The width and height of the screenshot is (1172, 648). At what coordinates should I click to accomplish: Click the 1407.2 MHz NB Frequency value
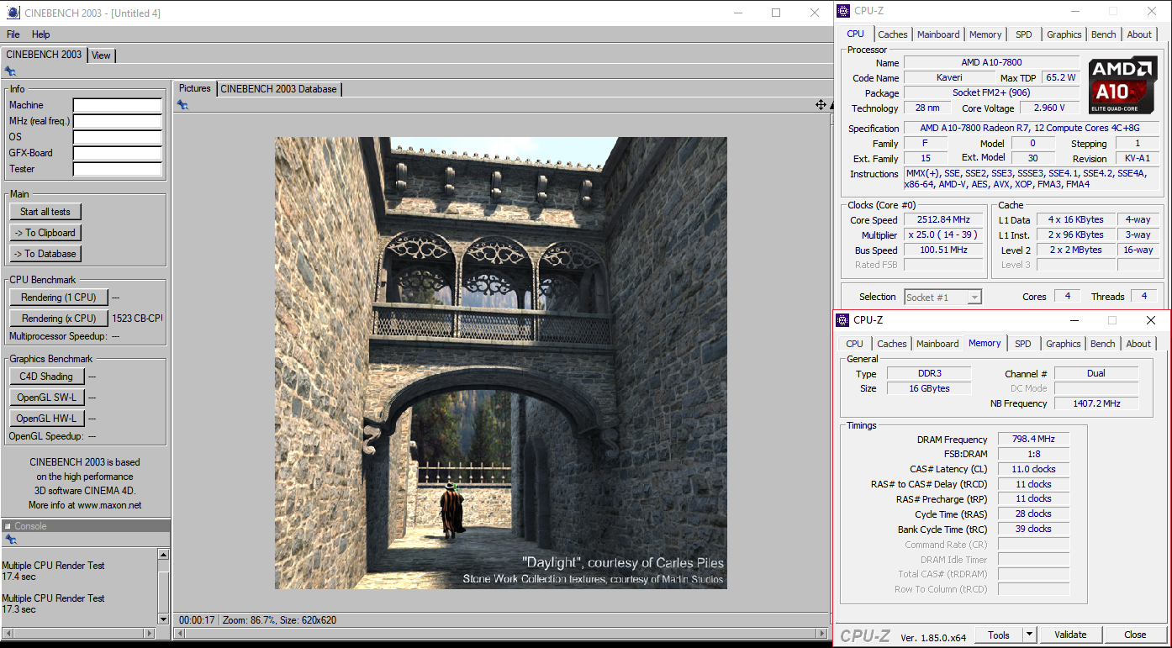click(1096, 403)
